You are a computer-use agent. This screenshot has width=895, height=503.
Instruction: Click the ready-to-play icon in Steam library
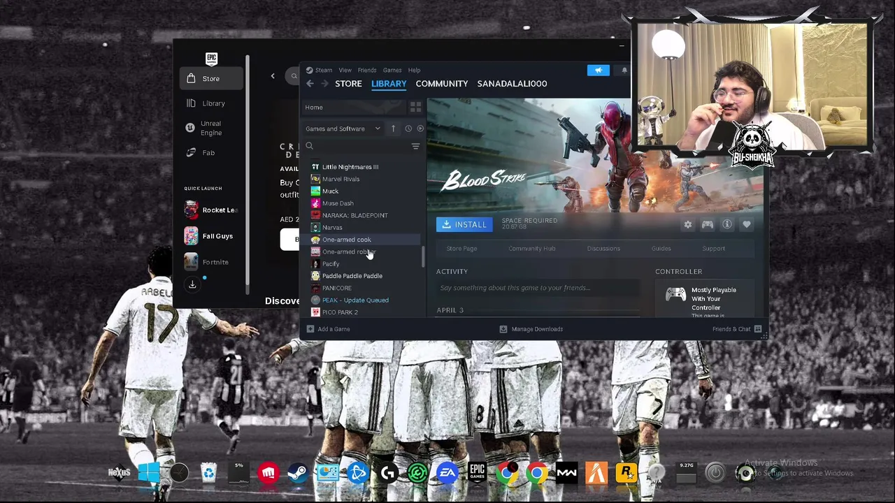click(x=420, y=129)
